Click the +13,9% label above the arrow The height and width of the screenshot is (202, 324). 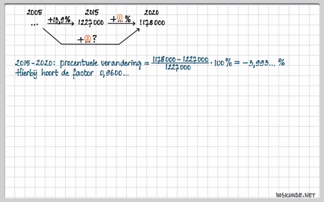(59, 19)
